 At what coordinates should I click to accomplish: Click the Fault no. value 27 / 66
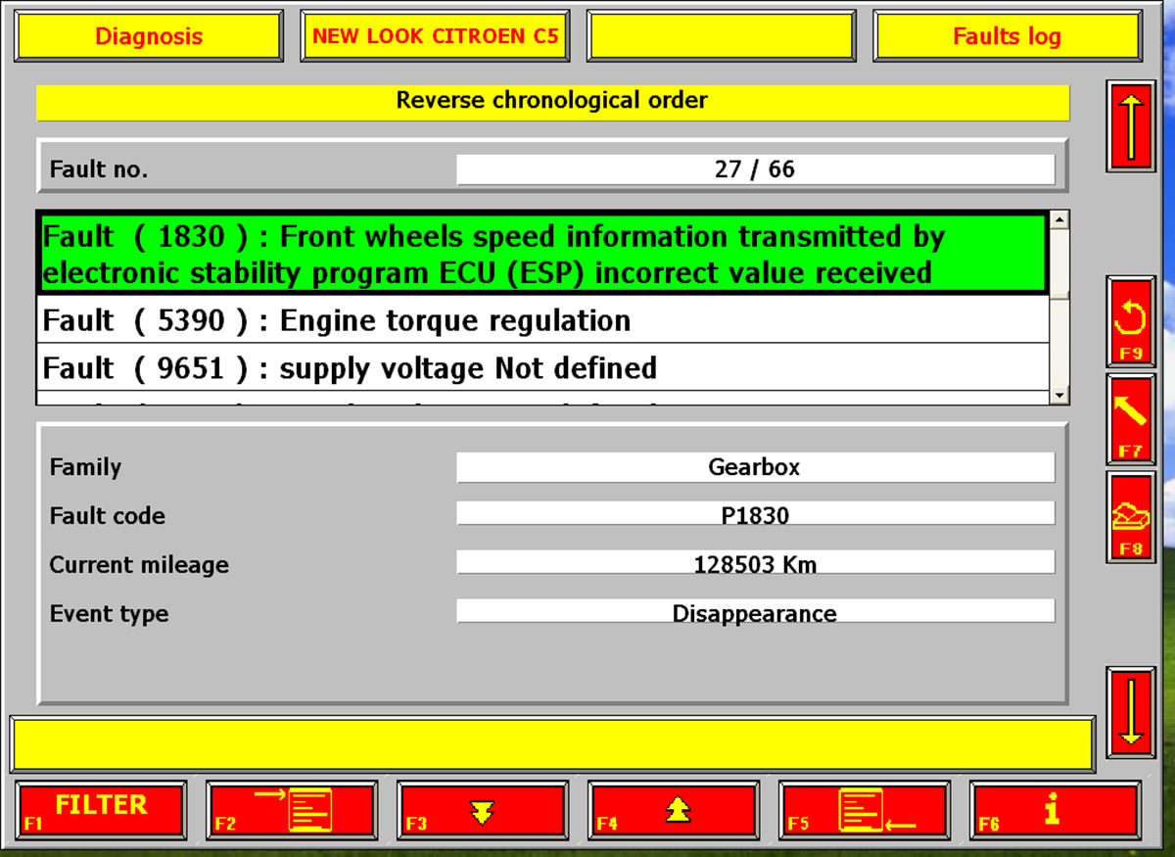(x=755, y=169)
